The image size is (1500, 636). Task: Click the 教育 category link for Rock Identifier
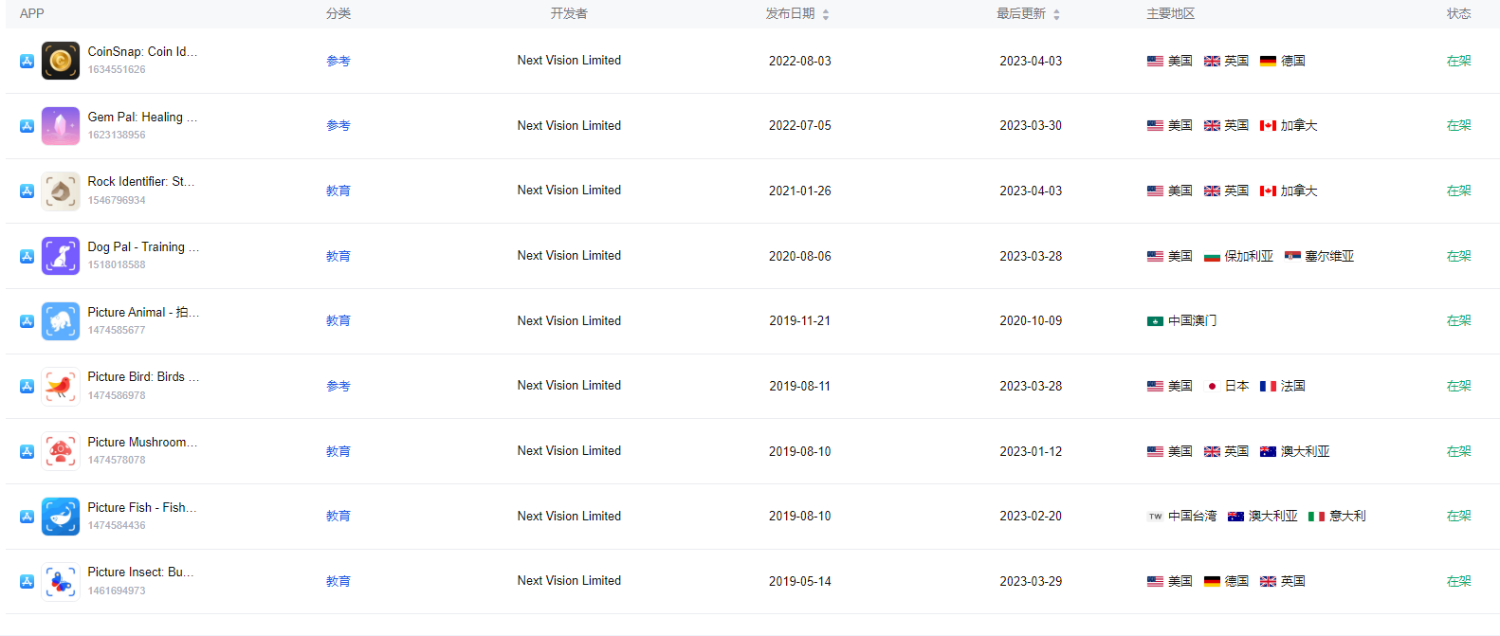(x=338, y=191)
